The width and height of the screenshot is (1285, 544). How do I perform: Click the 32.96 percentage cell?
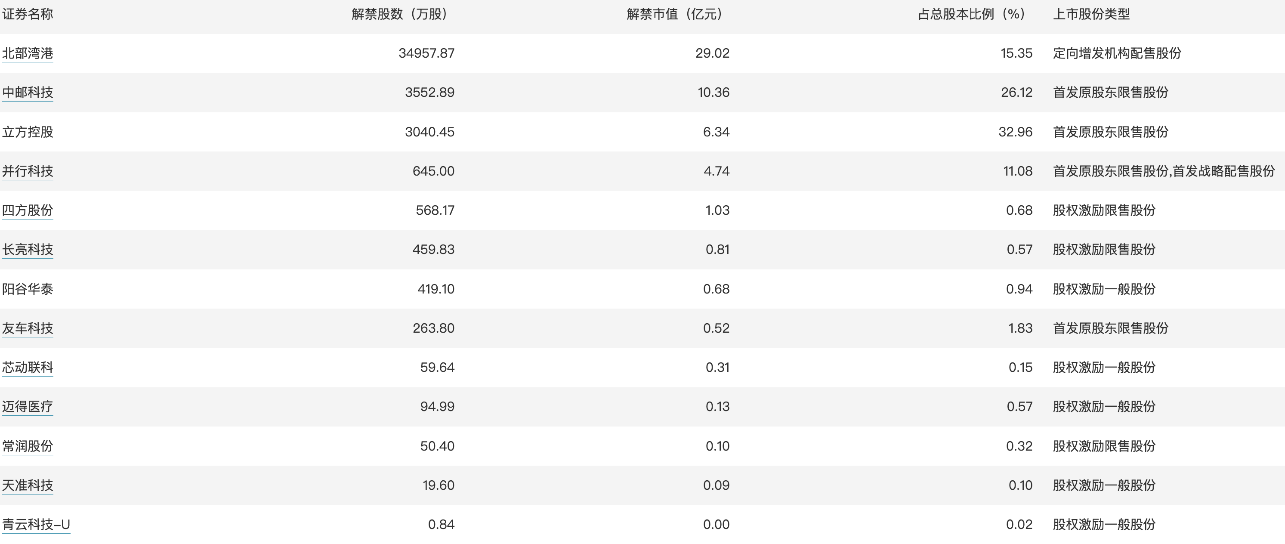pos(1016,132)
